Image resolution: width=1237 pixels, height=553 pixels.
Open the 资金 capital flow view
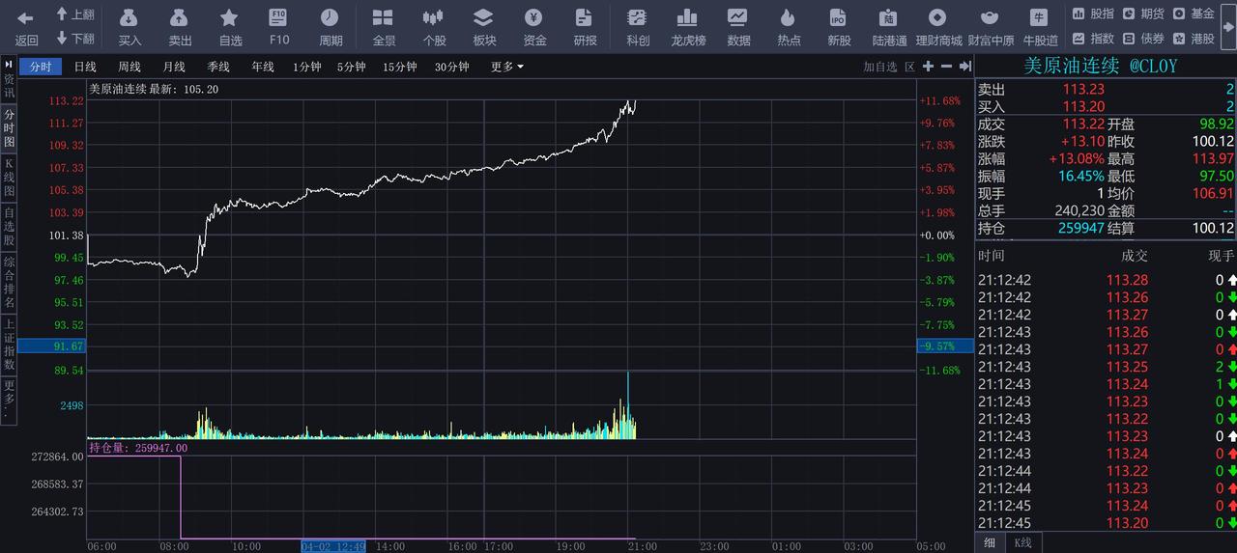click(x=534, y=27)
